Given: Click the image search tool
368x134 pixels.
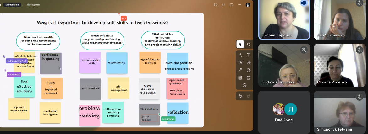Looking at the screenshot, I should point(240,78).
